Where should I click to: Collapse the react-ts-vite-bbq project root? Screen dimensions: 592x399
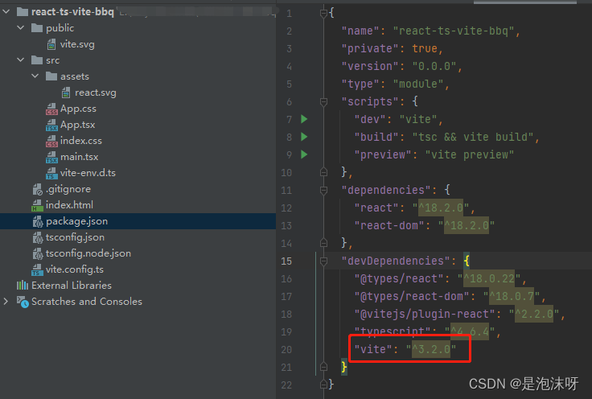point(6,12)
